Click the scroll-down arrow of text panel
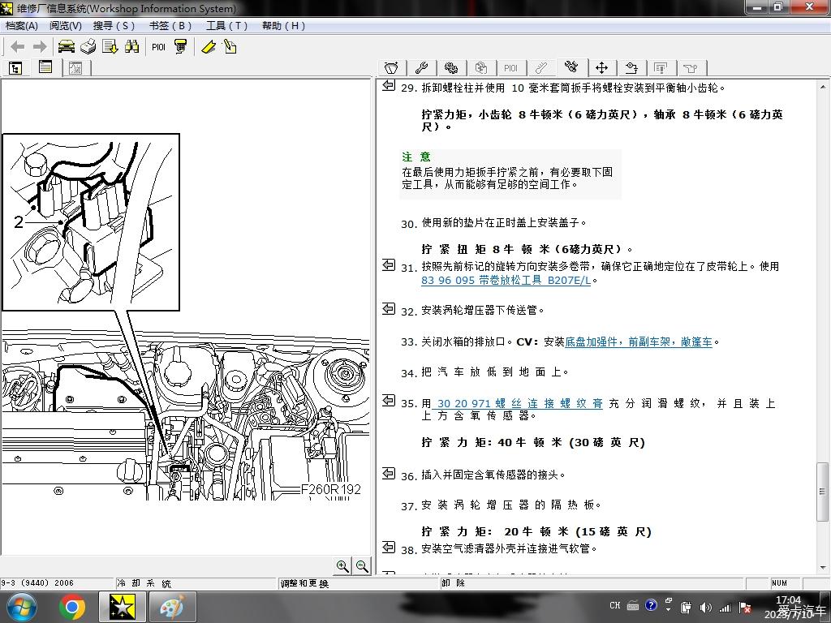831x623 pixels. 823,567
